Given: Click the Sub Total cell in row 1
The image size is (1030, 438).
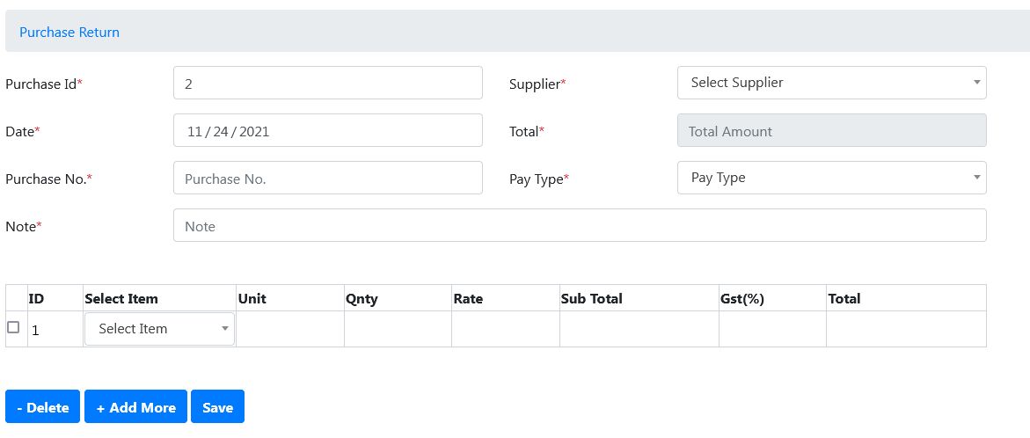Looking at the screenshot, I should pyautogui.click(x=639, y=329).
